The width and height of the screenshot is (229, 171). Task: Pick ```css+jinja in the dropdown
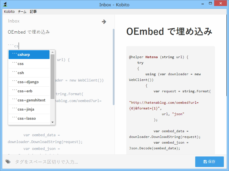29,109
